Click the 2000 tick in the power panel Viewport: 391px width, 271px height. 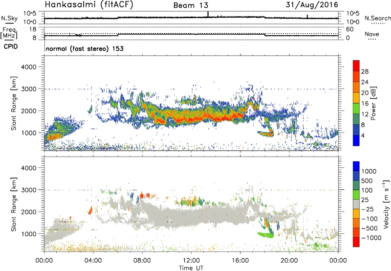click(x=29, y=111)
